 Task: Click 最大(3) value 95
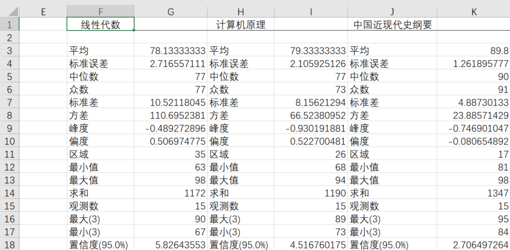503,219
